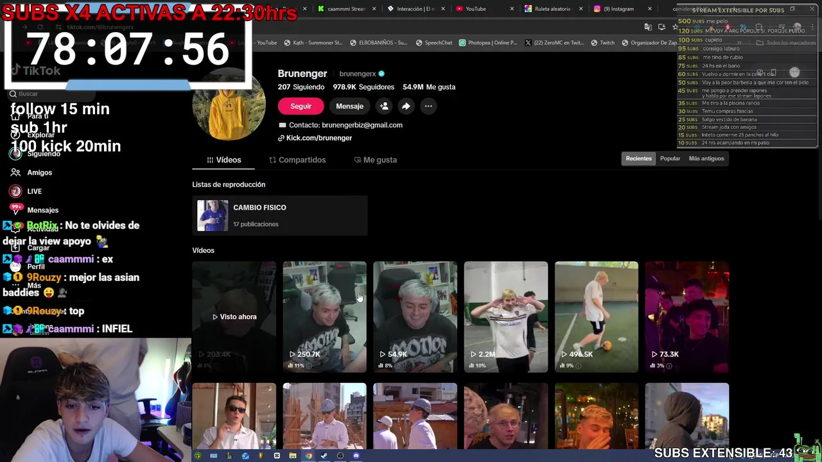Open LIVE from the TikTok sidebar
Viewport: 822px width, 462px height.
26,191
